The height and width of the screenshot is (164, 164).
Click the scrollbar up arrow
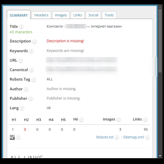tap(160, 7)
